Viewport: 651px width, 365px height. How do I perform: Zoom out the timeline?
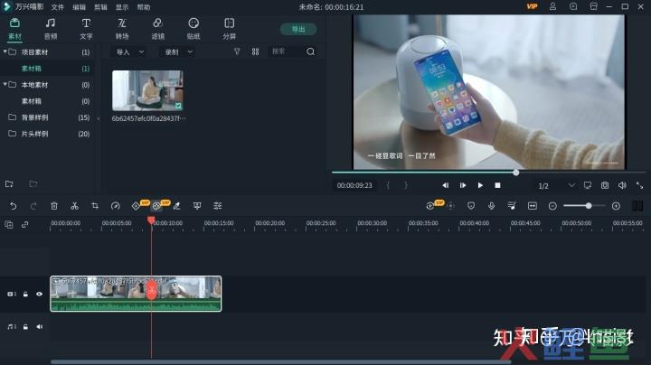pyautogui.click(x=552, y=206)
